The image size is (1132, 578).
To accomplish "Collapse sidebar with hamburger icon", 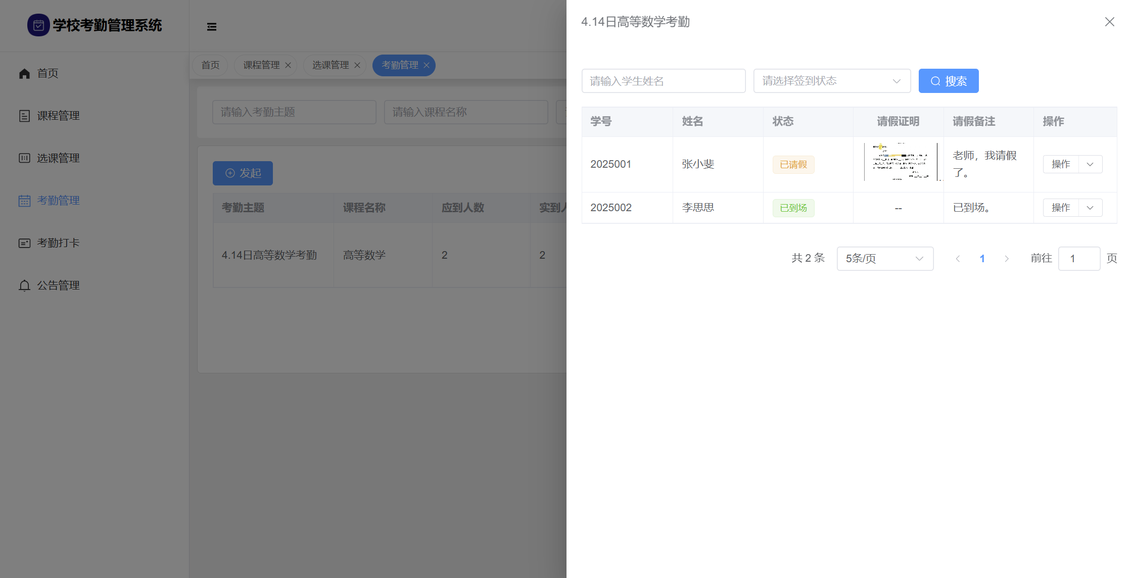I will 212,27.
